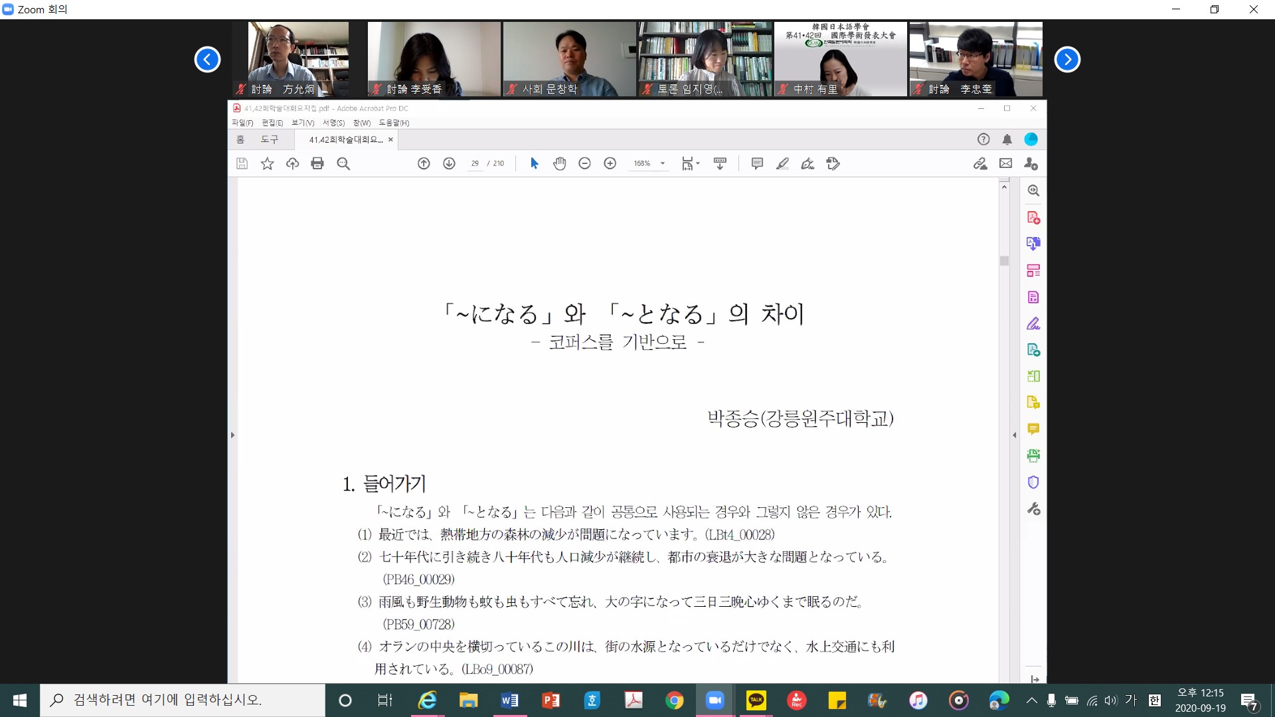The height and width of the screenshot is (717, 1275).
Task: Click the page number input field
Action: point(475,163)
